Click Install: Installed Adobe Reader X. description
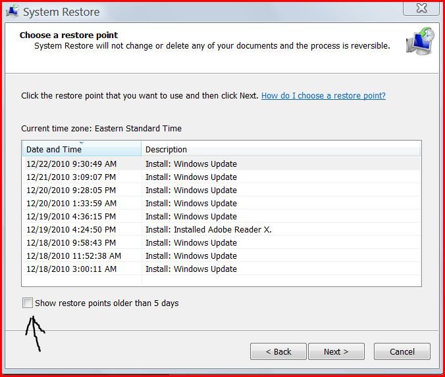This screenshot has height=377, width=445. click(x=209, y=229)
